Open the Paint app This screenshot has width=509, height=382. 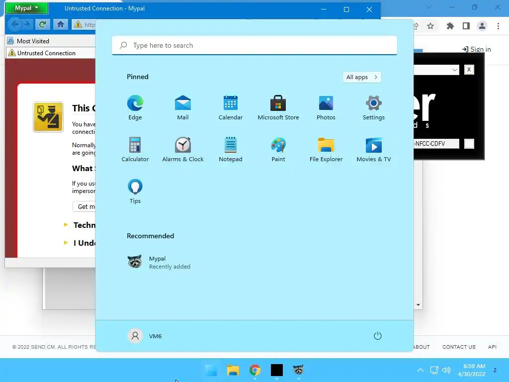(278, 149)
